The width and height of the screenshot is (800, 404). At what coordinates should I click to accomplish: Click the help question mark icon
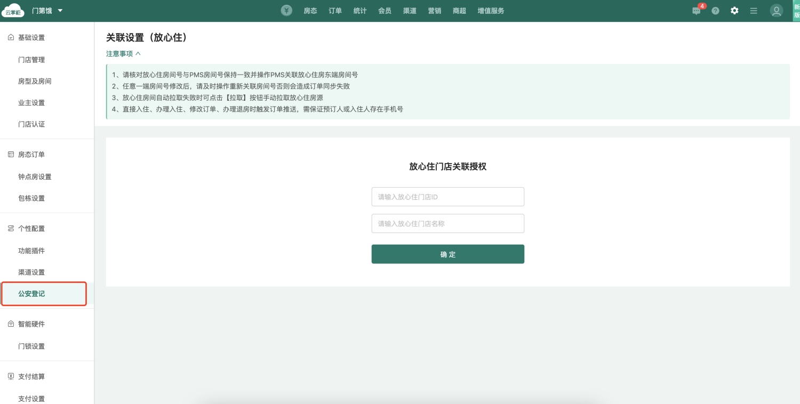[x=716, y=11]
